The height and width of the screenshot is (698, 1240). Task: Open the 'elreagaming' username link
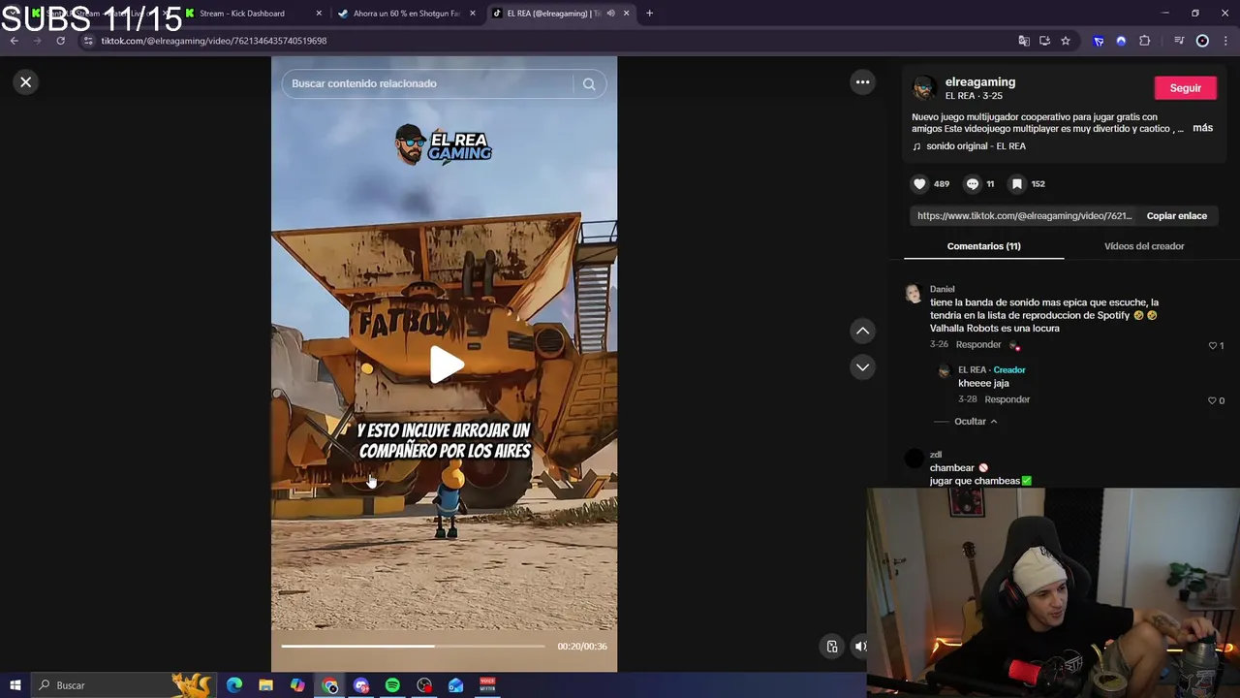coord(980,82)
